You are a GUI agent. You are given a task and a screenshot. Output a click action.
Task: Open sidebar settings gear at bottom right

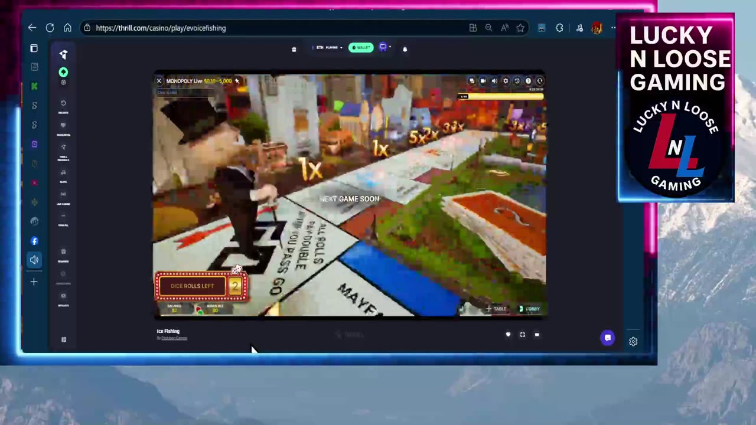tap(633, 341)
